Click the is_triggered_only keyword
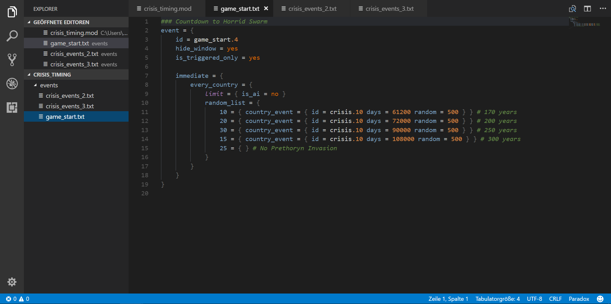611x304 pixels. pyautogui.click(x=207, y=58)
